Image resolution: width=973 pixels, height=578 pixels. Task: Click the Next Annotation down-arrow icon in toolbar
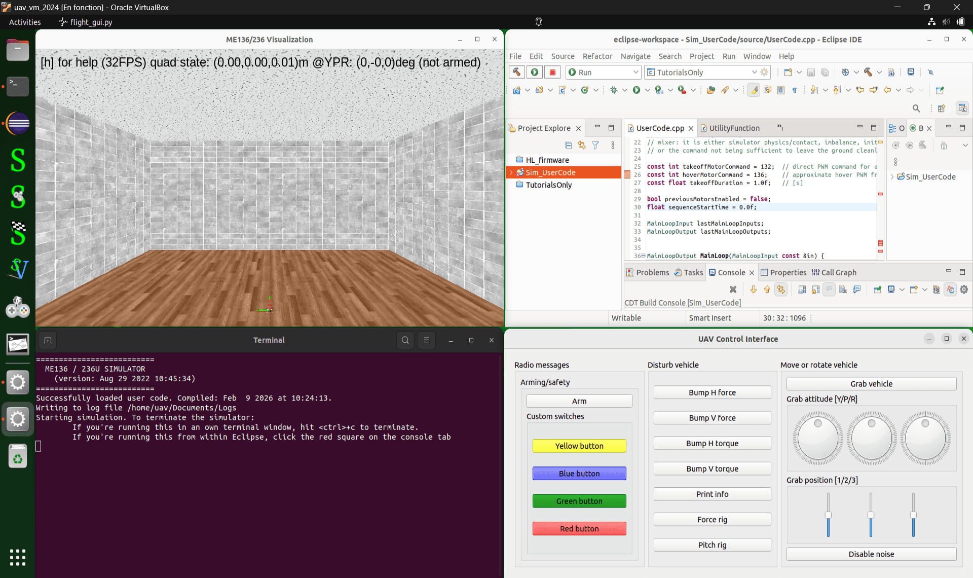pyautogui.click(x=814, y=90)
